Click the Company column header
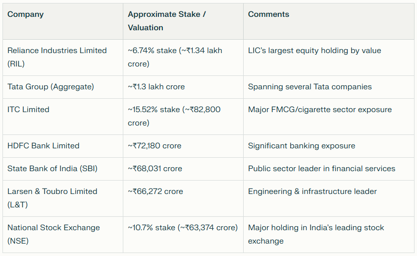Image resolution: width=417 pixels, height=256 pixels. (26, 14)
